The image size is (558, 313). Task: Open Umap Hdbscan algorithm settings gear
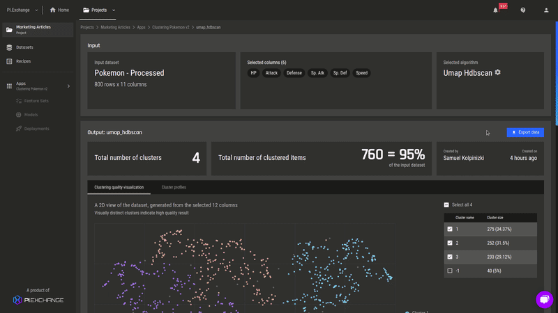tap(497, 72)
